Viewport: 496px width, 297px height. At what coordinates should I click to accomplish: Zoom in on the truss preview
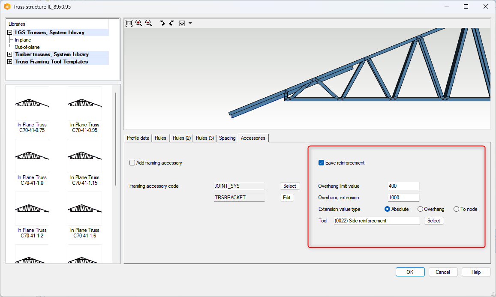(x=138, y=23)
